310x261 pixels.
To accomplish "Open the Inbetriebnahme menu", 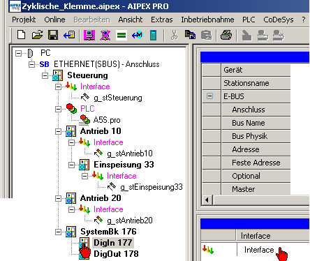I will pyautogui.click(x=207, y=20).
